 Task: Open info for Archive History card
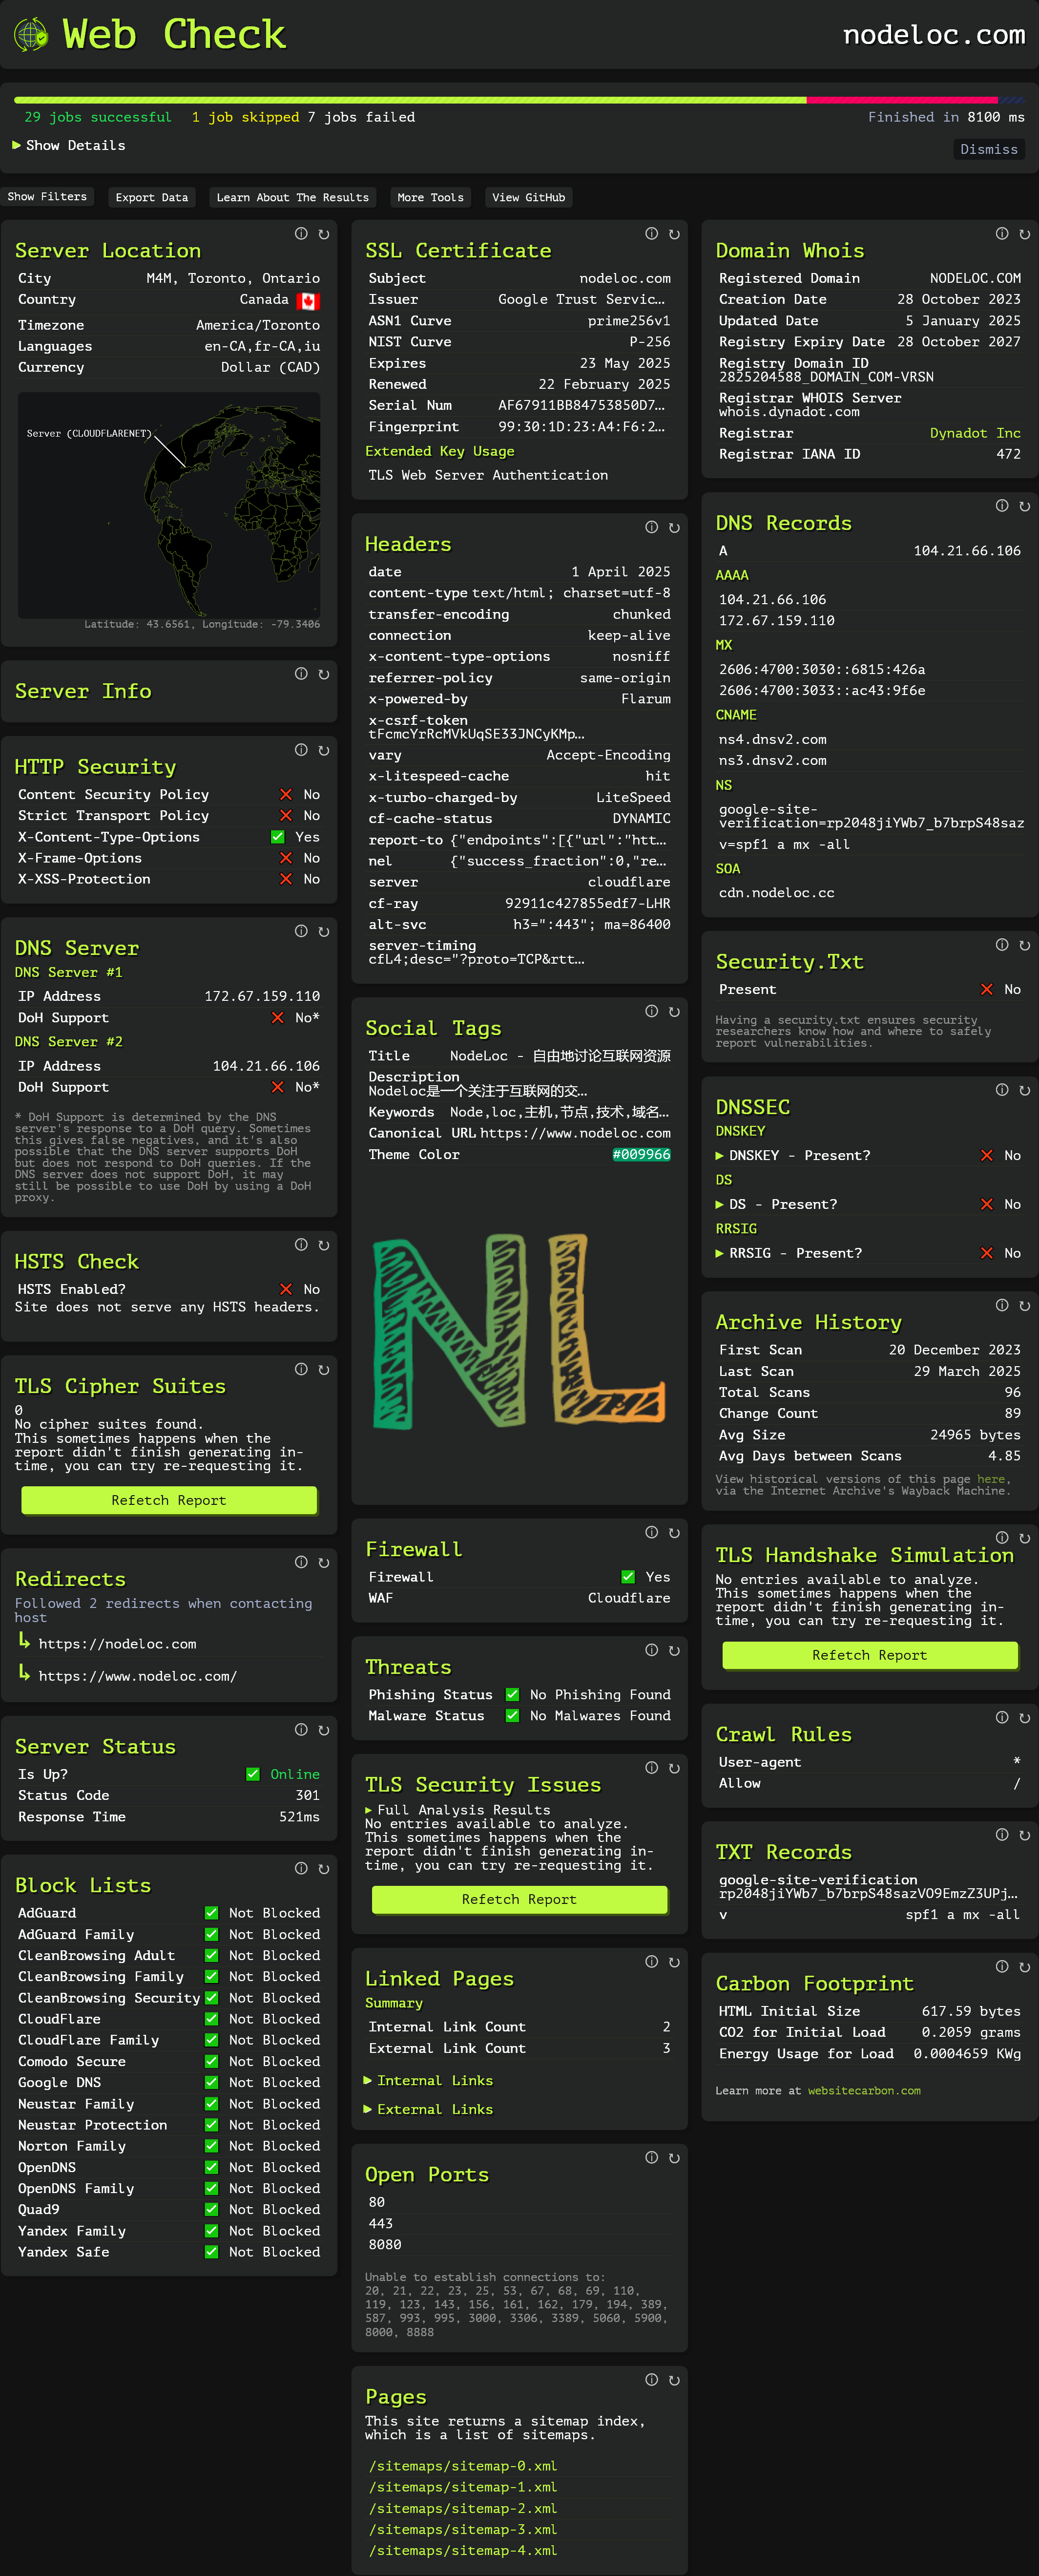click(1001, 1305)
